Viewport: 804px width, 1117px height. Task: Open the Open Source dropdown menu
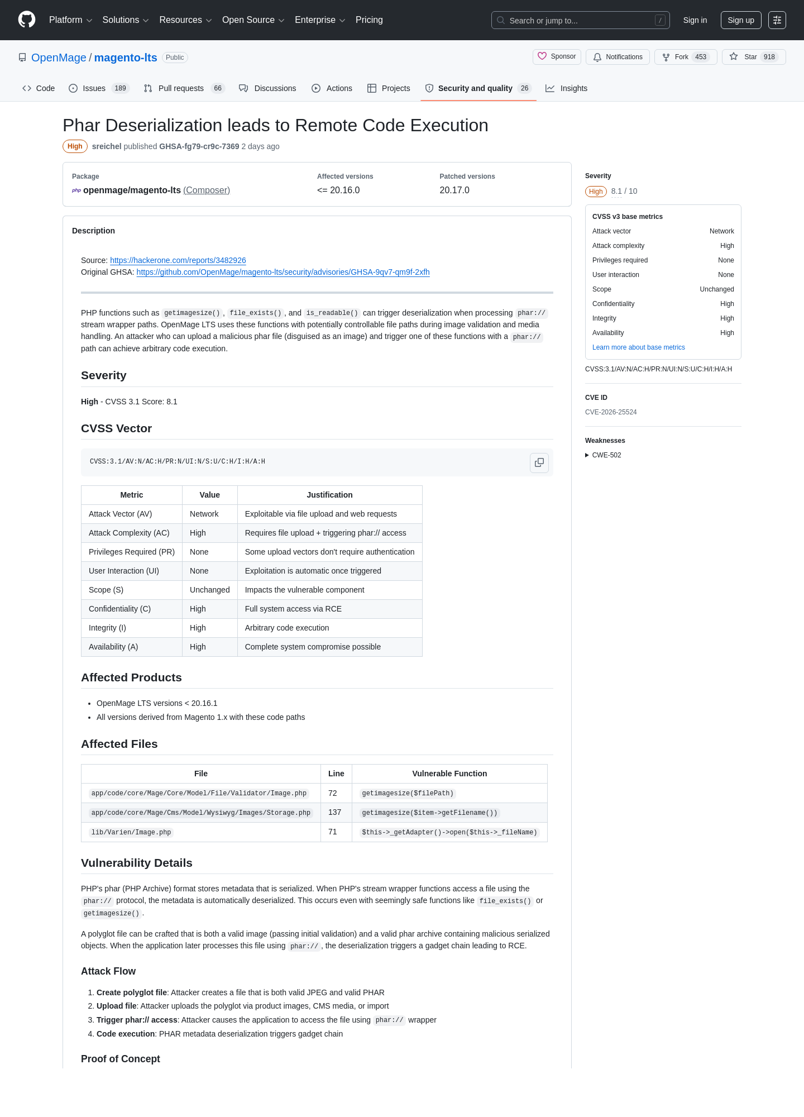253,20
